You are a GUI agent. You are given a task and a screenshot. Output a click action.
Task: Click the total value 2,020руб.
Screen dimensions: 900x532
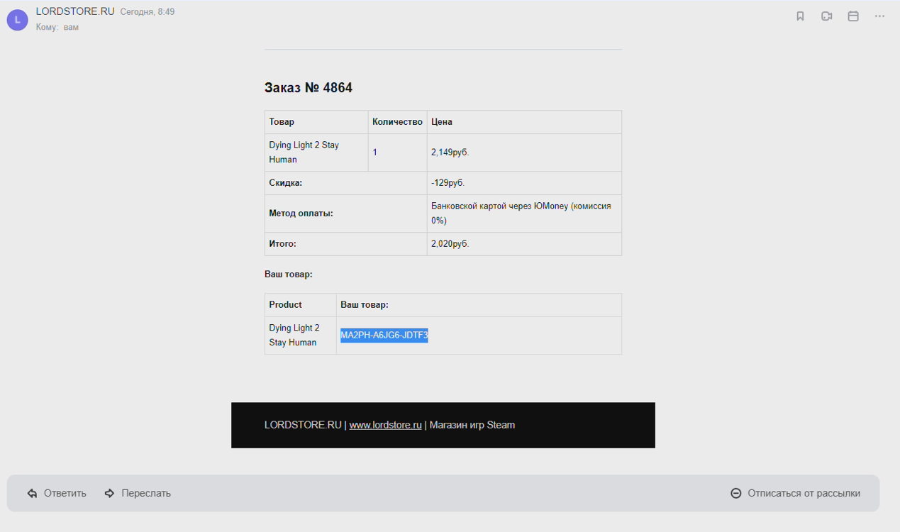coord(450,243)
